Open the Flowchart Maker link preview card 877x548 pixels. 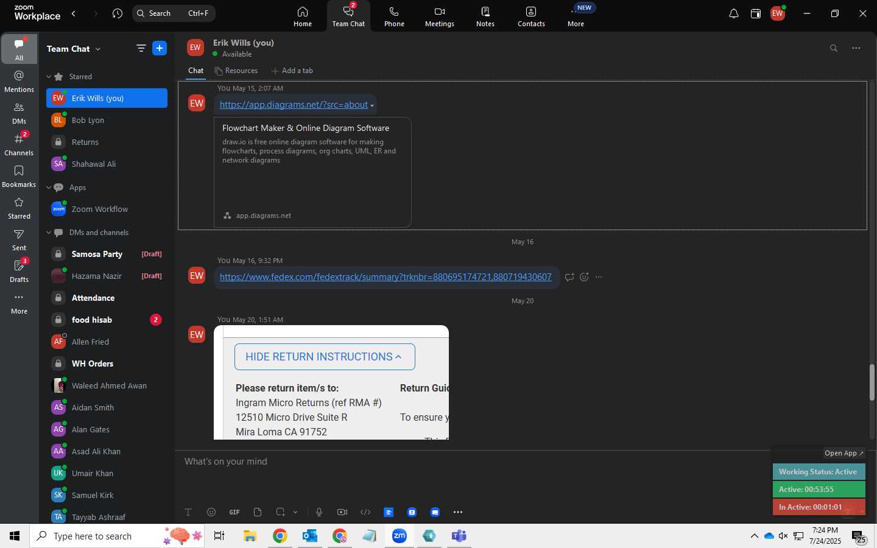click(x=312, y=172)
